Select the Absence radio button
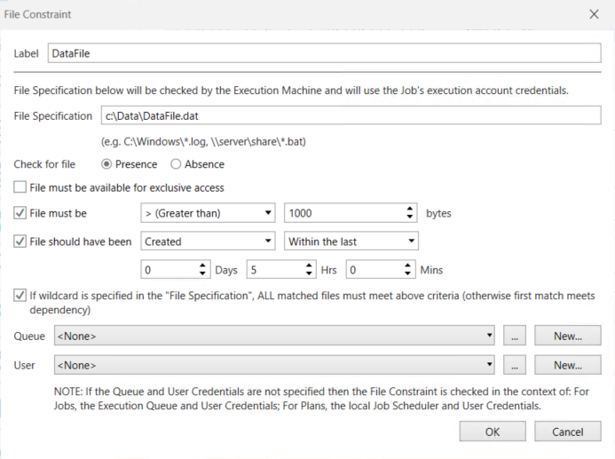615x459 pixels. coord(176,164)
